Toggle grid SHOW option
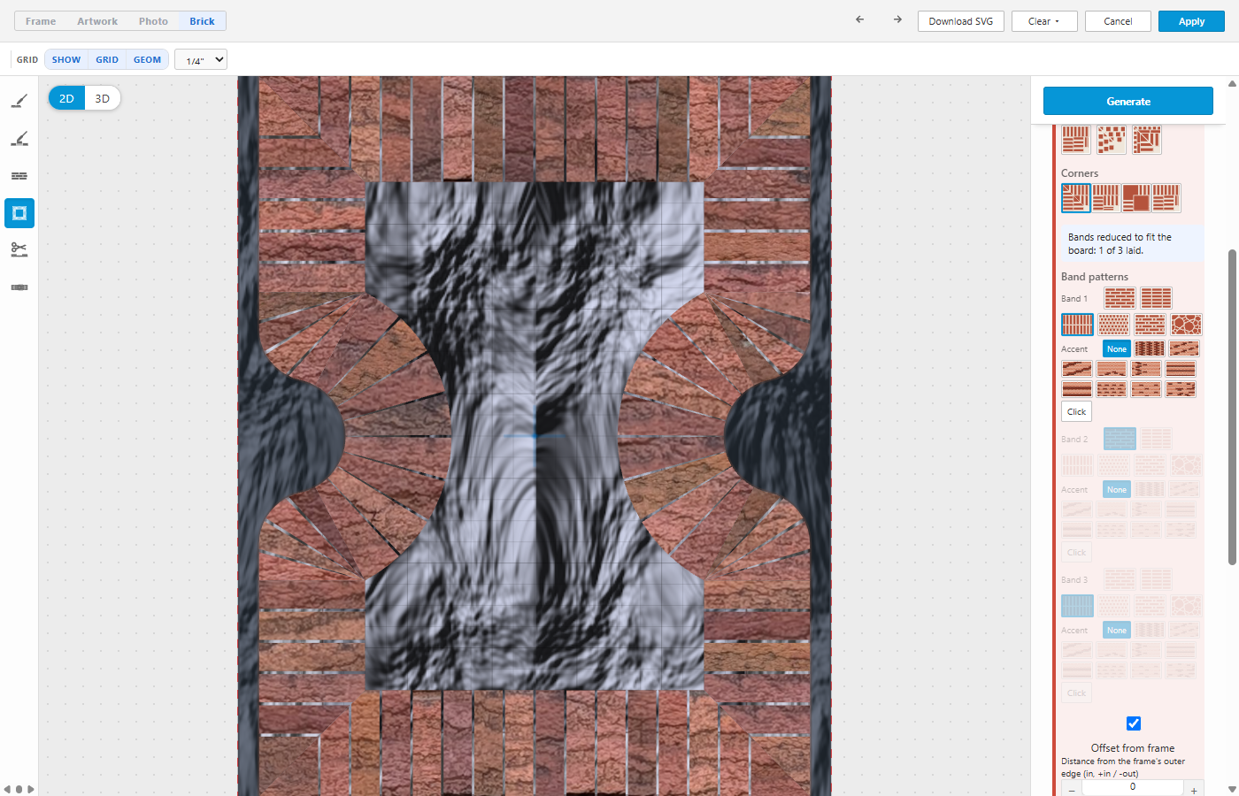This screenshot has width=1239, height=796. pyautogui.click(x=66, y=60)
